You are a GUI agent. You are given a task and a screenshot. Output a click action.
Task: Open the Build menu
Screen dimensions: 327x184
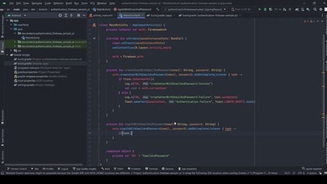pyautogui.click(x=68, y=4)
